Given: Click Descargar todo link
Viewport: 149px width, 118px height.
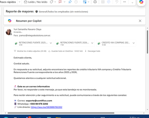Looking at the screenshot, I should pyautogui.click(x=94, y=51).
